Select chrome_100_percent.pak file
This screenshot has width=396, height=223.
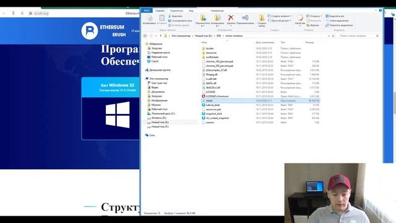coord(220,61)
